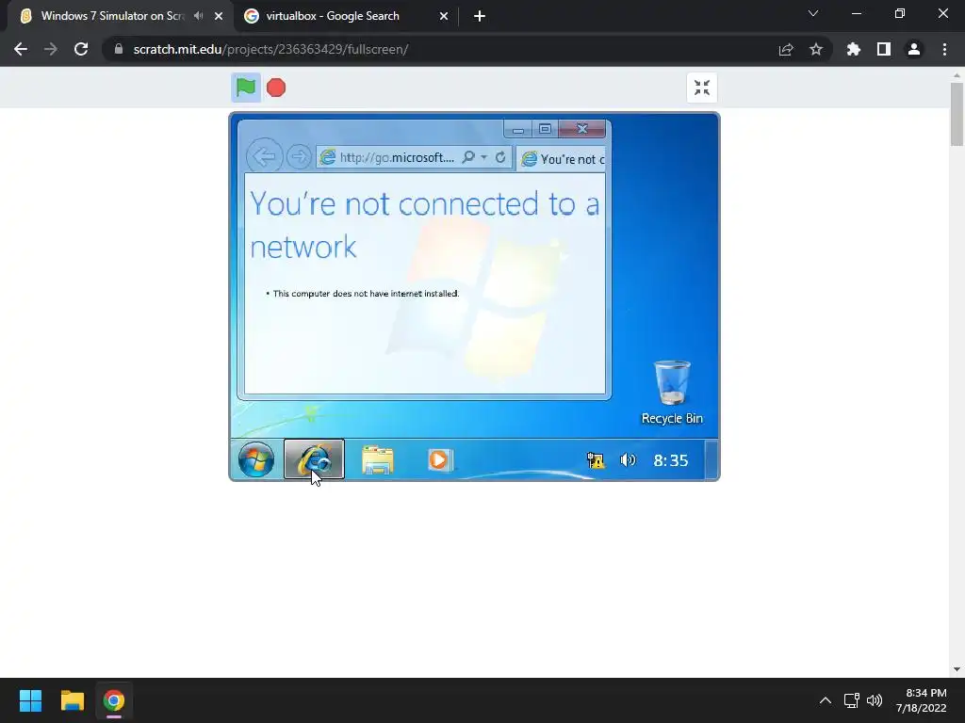Image resolution: width=965 pixels, height=723 pixels.
Task: Click the Windows 7 show desktop strip
Action: (x=711, y=459)
